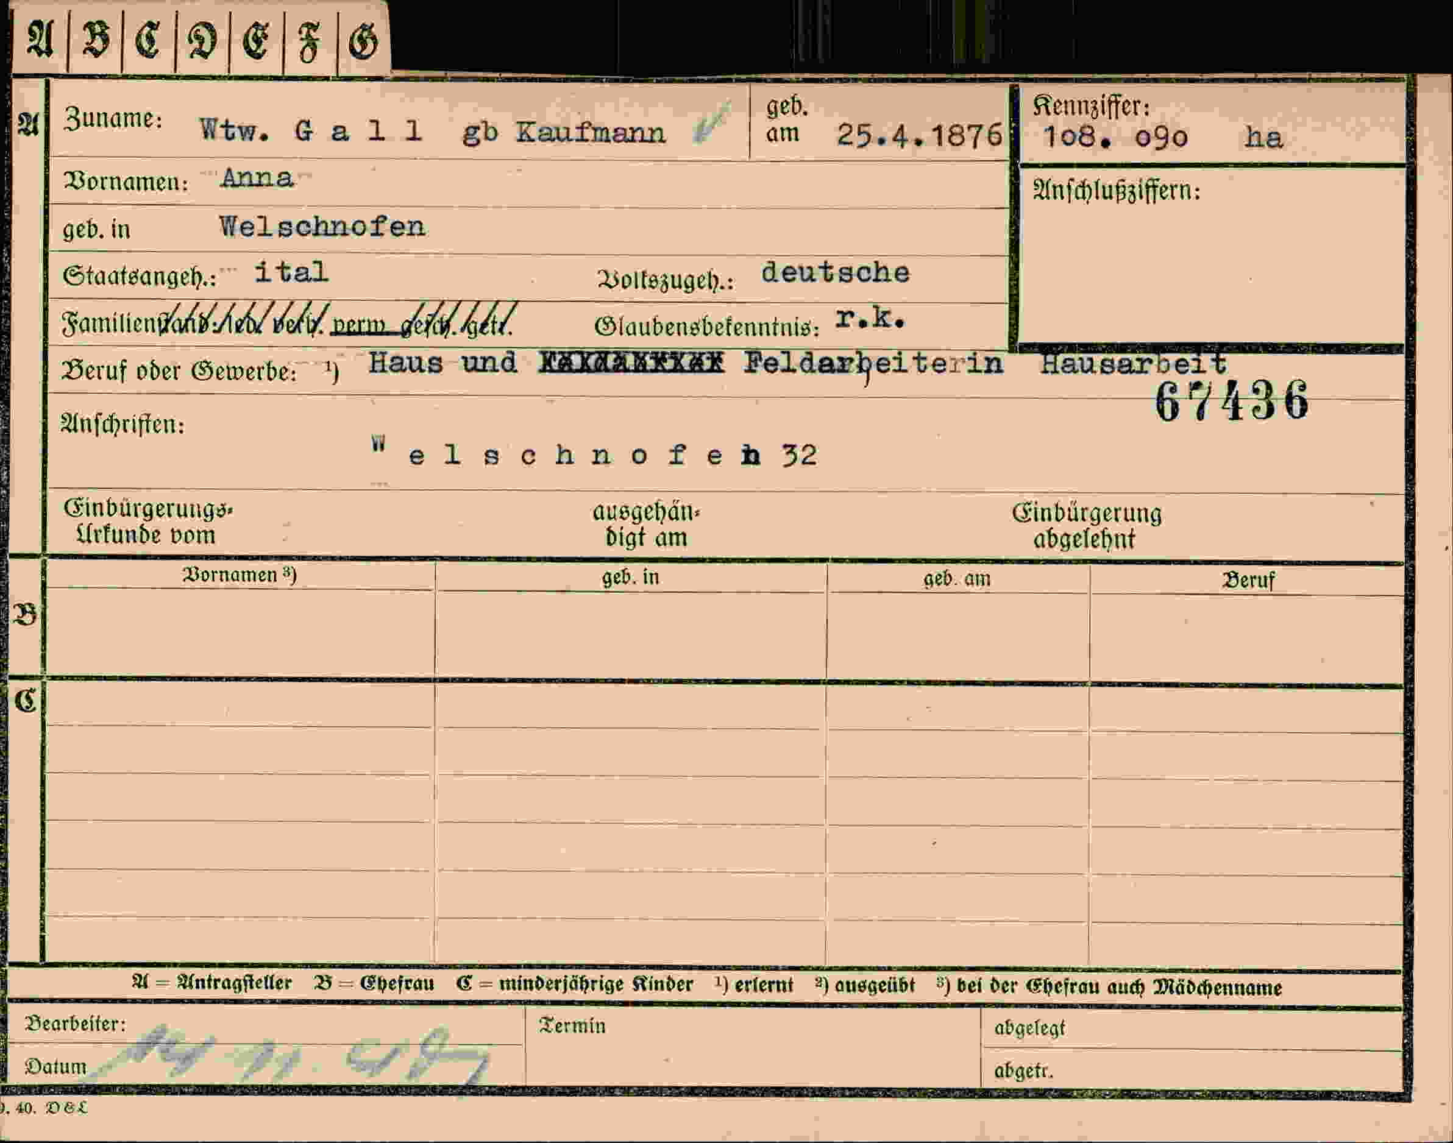
Task: Click the 'Beruf' column header
Action: [1248, 580]
